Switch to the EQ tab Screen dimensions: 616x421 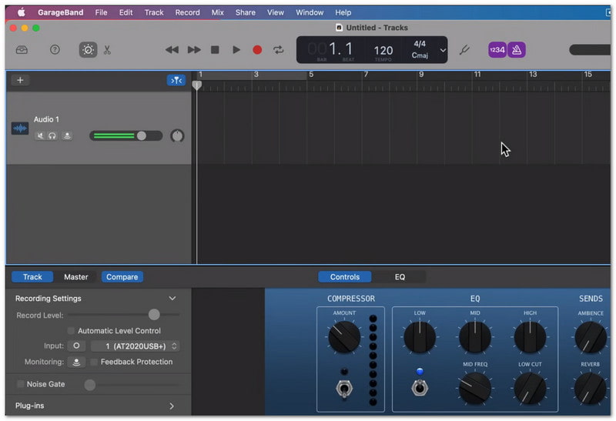click(400, 277)
